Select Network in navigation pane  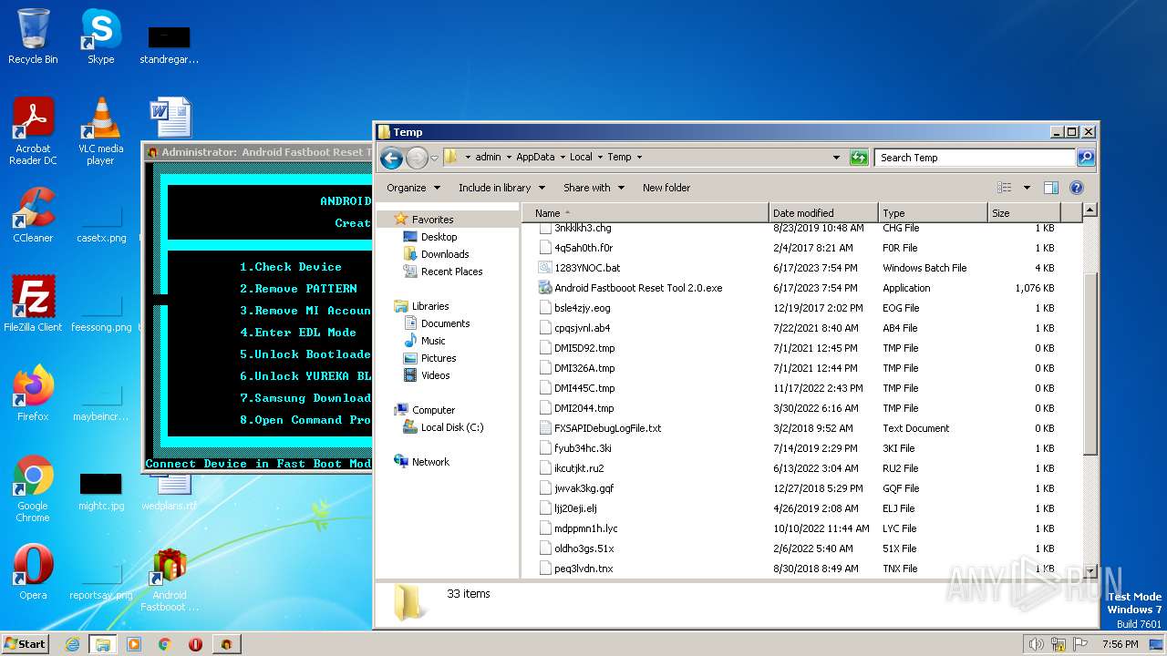[429, 462]
